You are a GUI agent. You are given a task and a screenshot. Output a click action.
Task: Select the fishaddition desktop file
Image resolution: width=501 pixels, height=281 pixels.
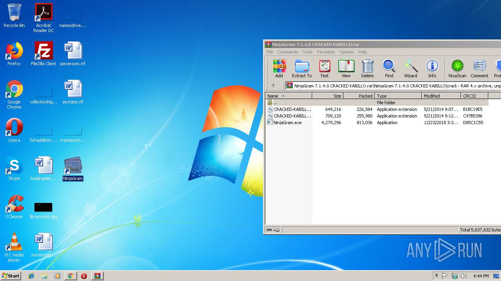coord(43,133)
